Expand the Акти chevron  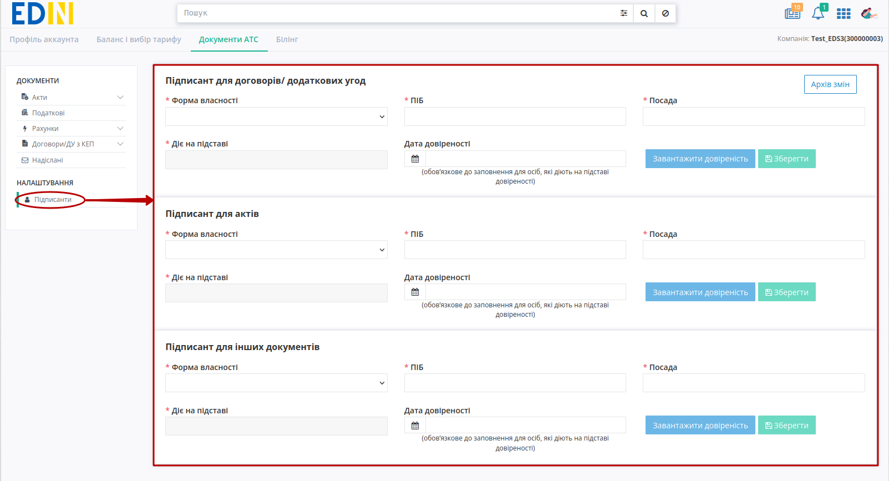click(x=120, y=97)
